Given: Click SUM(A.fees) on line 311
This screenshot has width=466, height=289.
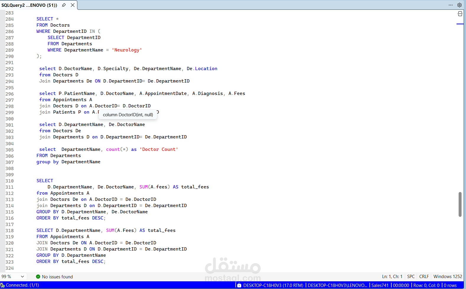Looking at the screenshot, I should tap(155, 187).
